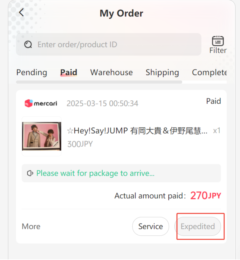Viewport: 240px width, 260px height.
Task: Click the 270JPY actual amount paid
Action: (206, 196)
